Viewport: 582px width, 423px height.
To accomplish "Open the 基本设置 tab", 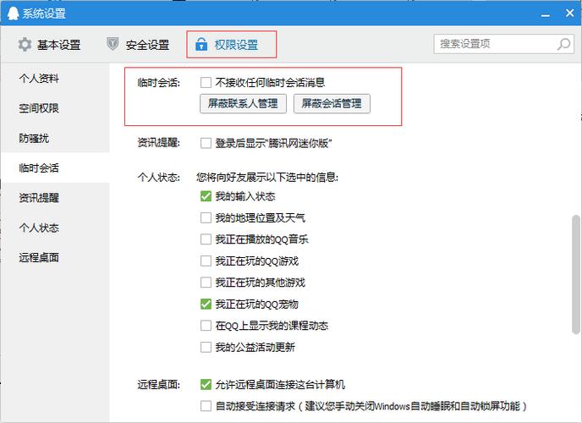I will (x=49, y=45).
